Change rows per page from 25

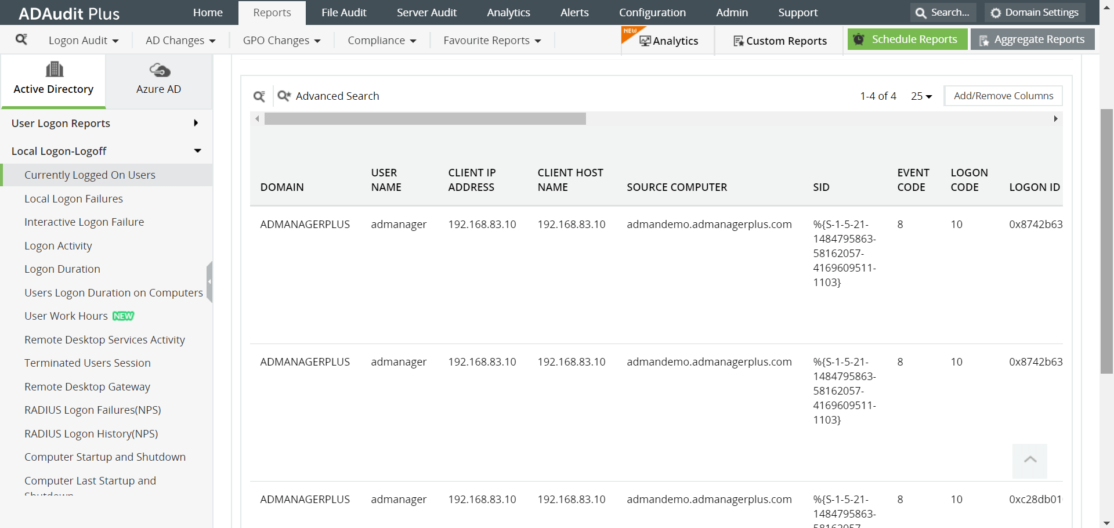921,96
